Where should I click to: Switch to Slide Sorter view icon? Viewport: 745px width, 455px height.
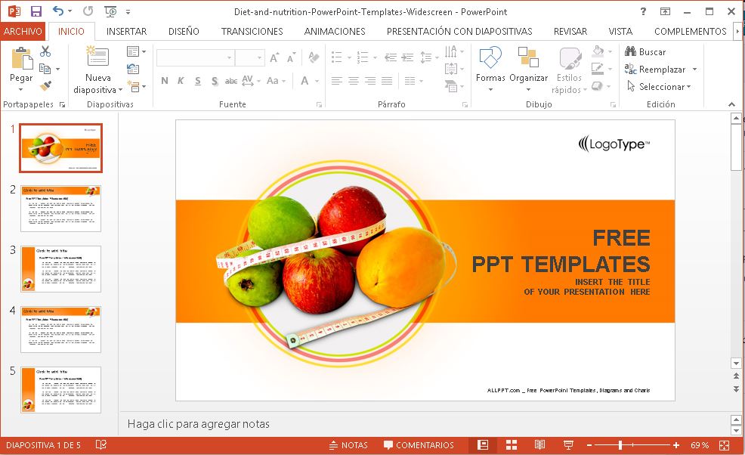tap(512, 444)
